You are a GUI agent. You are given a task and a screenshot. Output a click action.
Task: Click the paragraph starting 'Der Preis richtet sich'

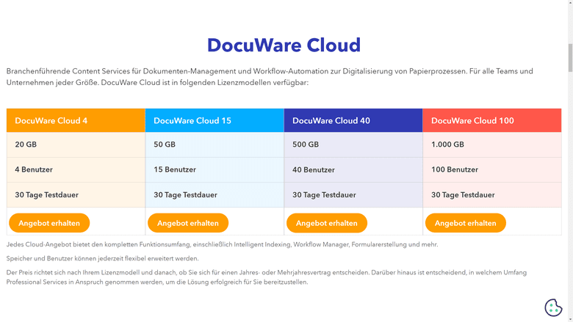[267, 277]
